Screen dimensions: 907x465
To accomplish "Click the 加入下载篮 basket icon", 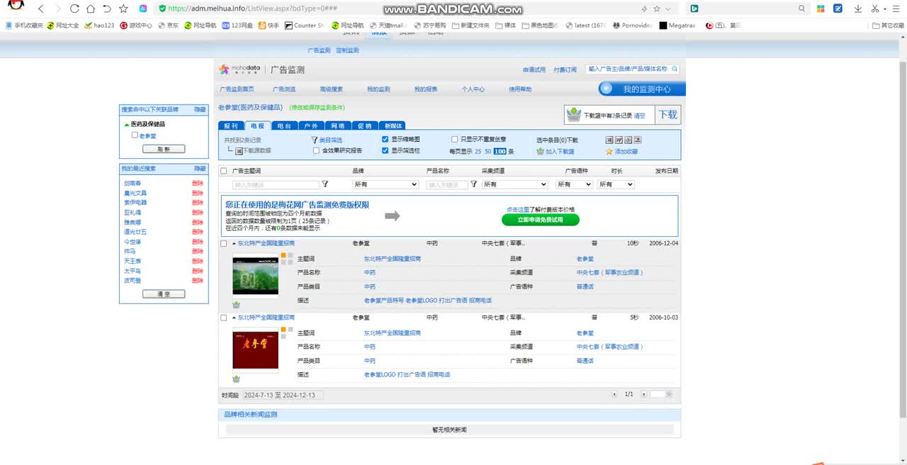I will (540, 151).
